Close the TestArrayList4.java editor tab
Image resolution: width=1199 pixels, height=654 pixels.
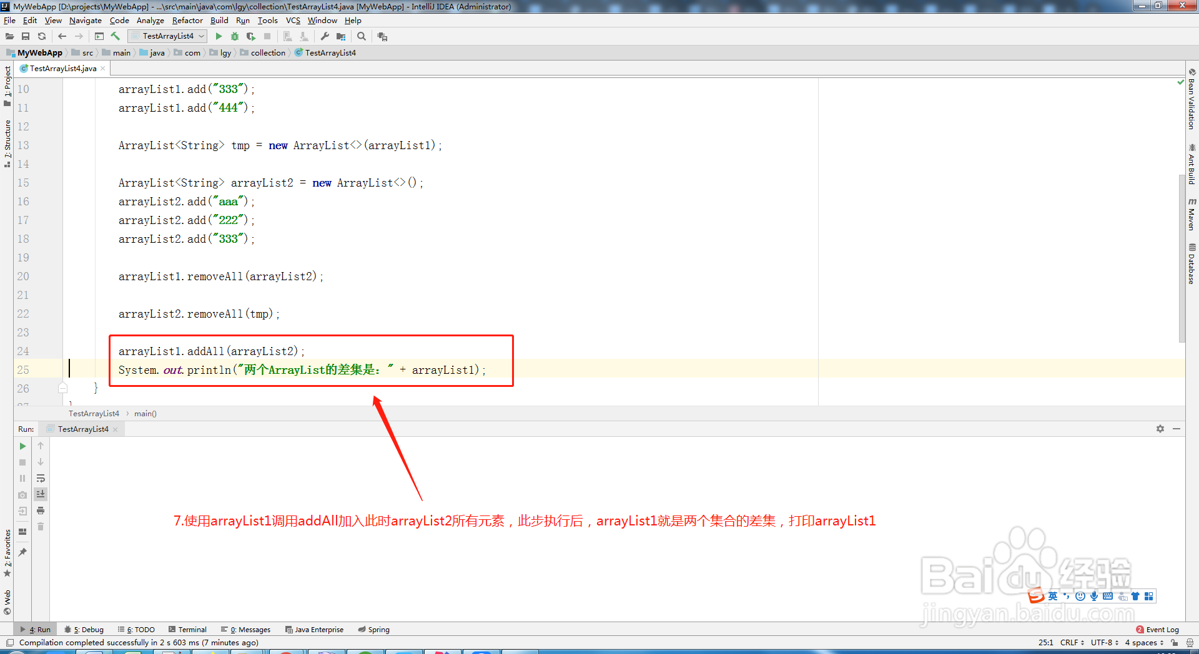pyautogui.click(x=103, y=69)
